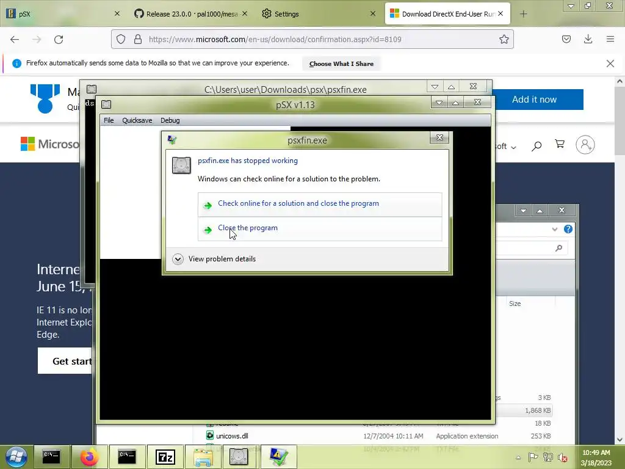The width and height of the screenshot is (625, 469).
Task: Show hidden system tray icons
Action: pos(518,457)
